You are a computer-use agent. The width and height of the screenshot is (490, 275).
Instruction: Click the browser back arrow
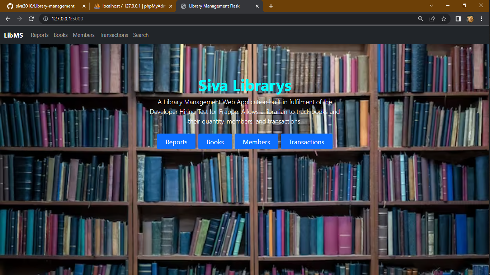coord(8,19)
